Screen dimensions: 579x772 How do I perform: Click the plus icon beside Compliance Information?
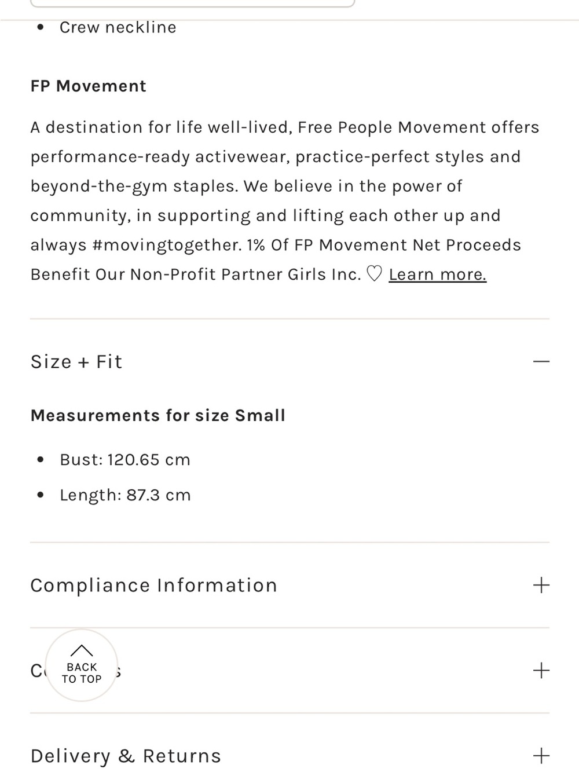pos(541,585)
